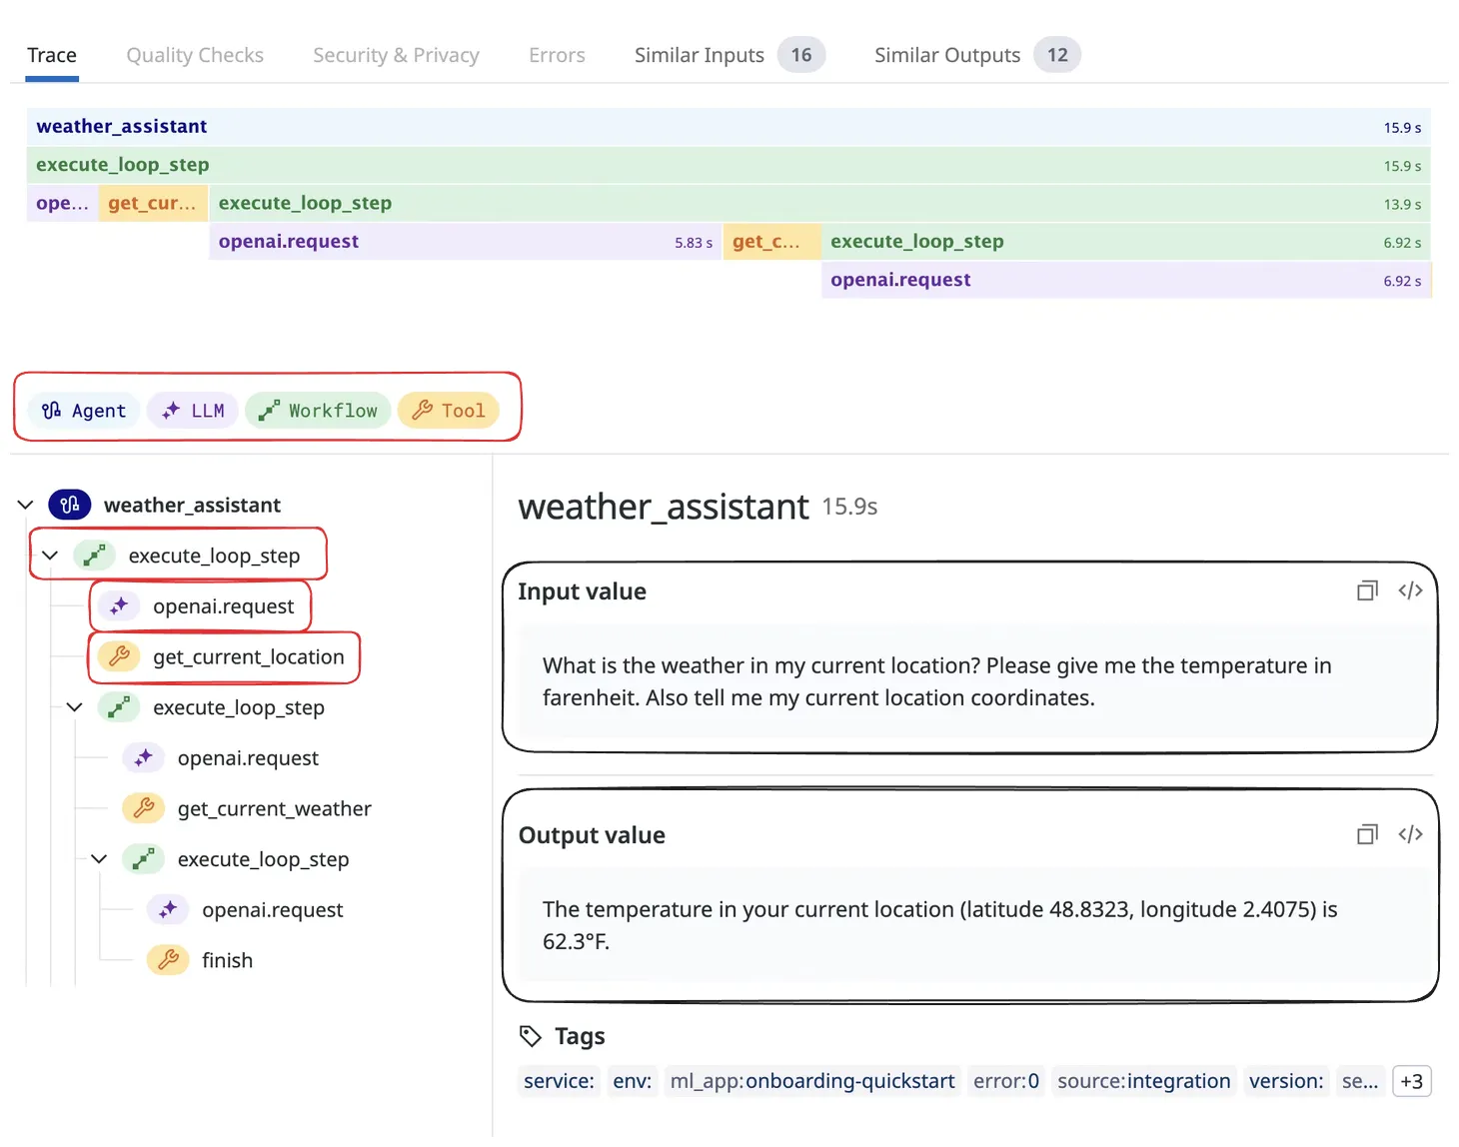This screenshot has height=1147, width=1459.
Task: Open the Quality Checks tab
Action: point(195,55)
